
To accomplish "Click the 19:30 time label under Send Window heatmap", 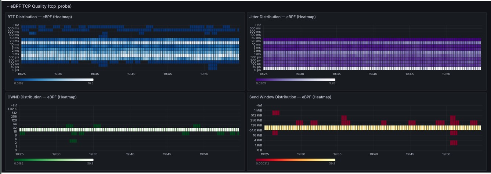I will [301, 154].
